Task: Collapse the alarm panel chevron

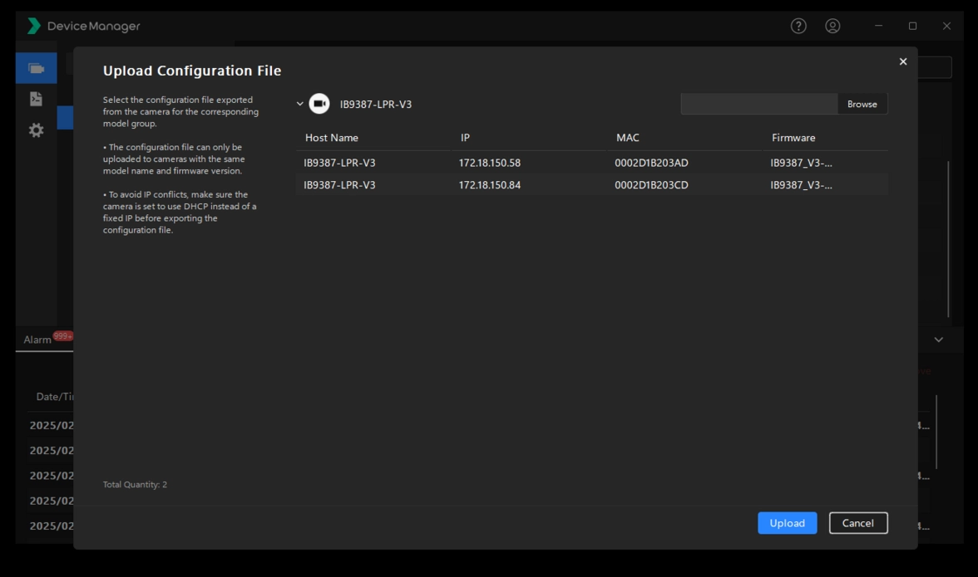Action: tap(938, 340)
